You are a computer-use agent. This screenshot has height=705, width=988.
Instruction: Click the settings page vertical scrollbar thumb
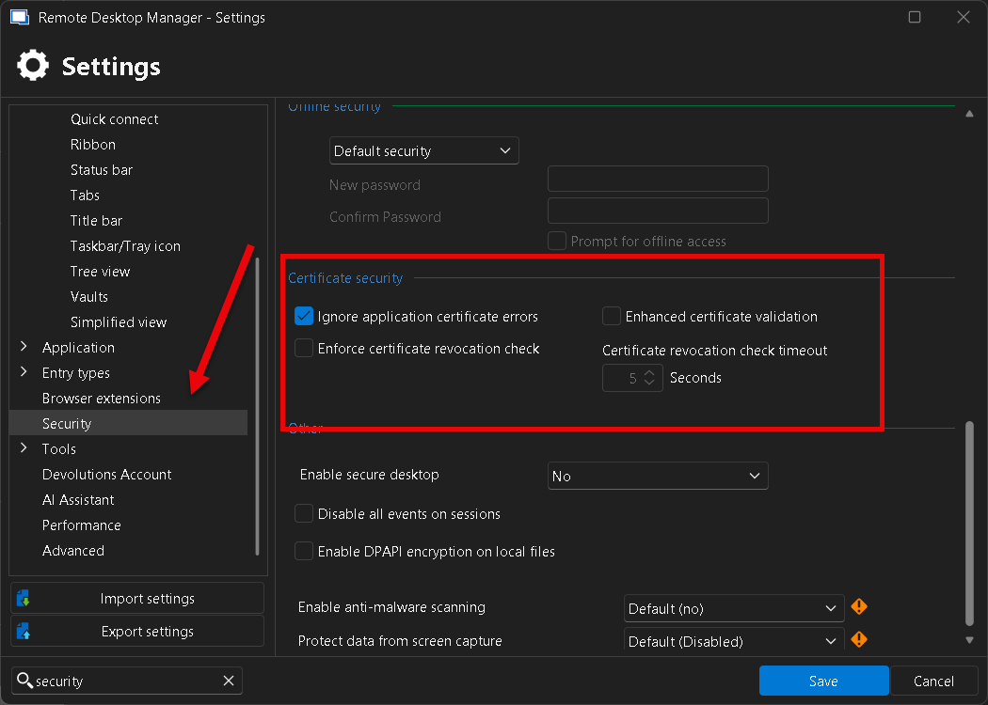pos(970,524)
